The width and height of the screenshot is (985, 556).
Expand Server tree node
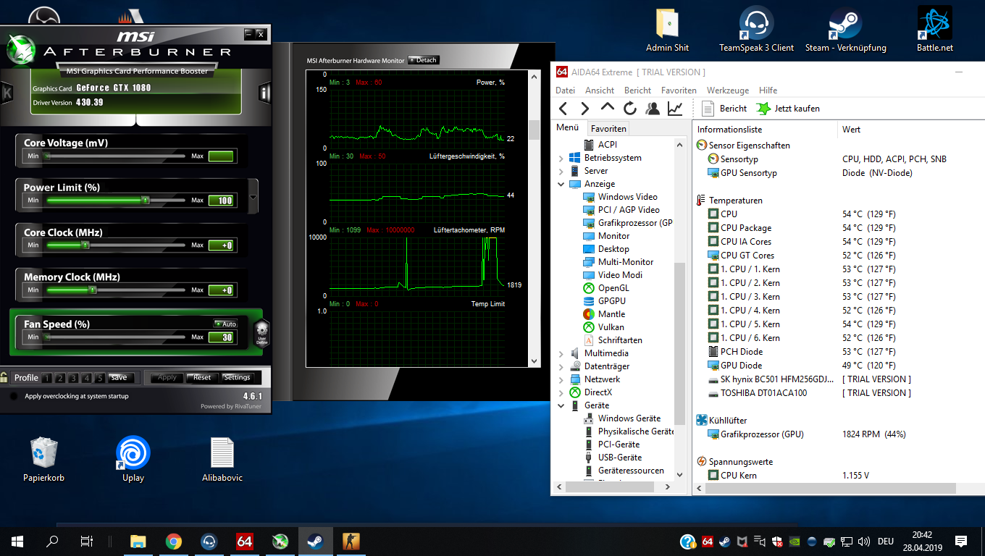click(x=561, y=171)
